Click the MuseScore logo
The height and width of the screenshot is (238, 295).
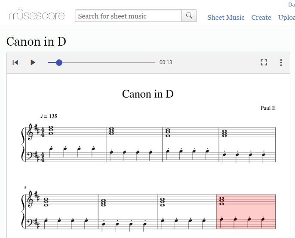tap(37, 15)
